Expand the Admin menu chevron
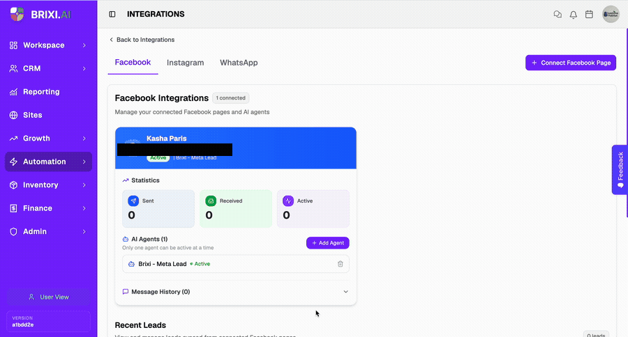 84,231
